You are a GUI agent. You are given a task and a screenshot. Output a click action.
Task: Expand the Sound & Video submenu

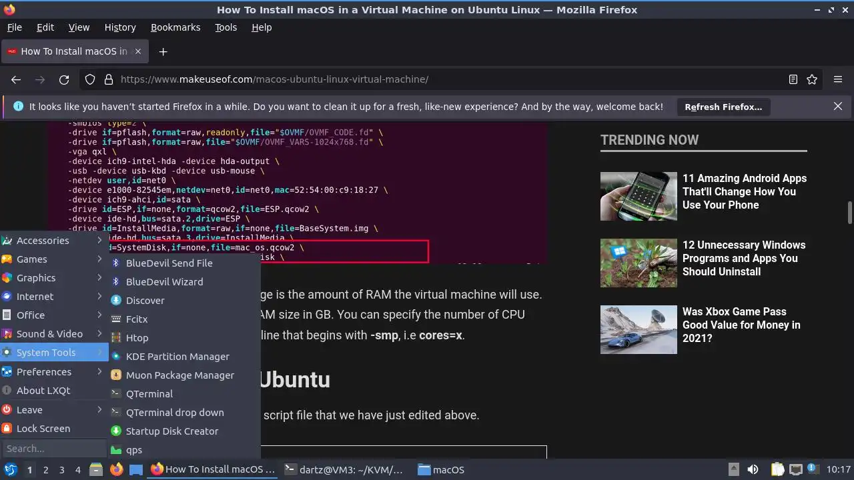[54, 334]
